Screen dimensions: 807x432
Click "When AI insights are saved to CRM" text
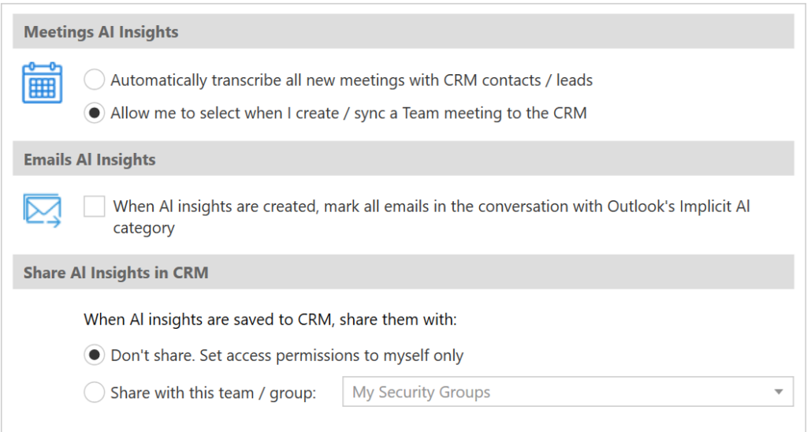tap(270, 321)
